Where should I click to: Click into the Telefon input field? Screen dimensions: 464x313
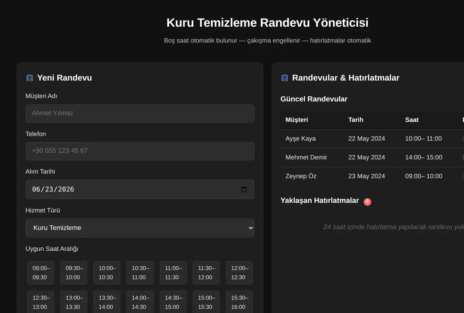click(140, 151)
